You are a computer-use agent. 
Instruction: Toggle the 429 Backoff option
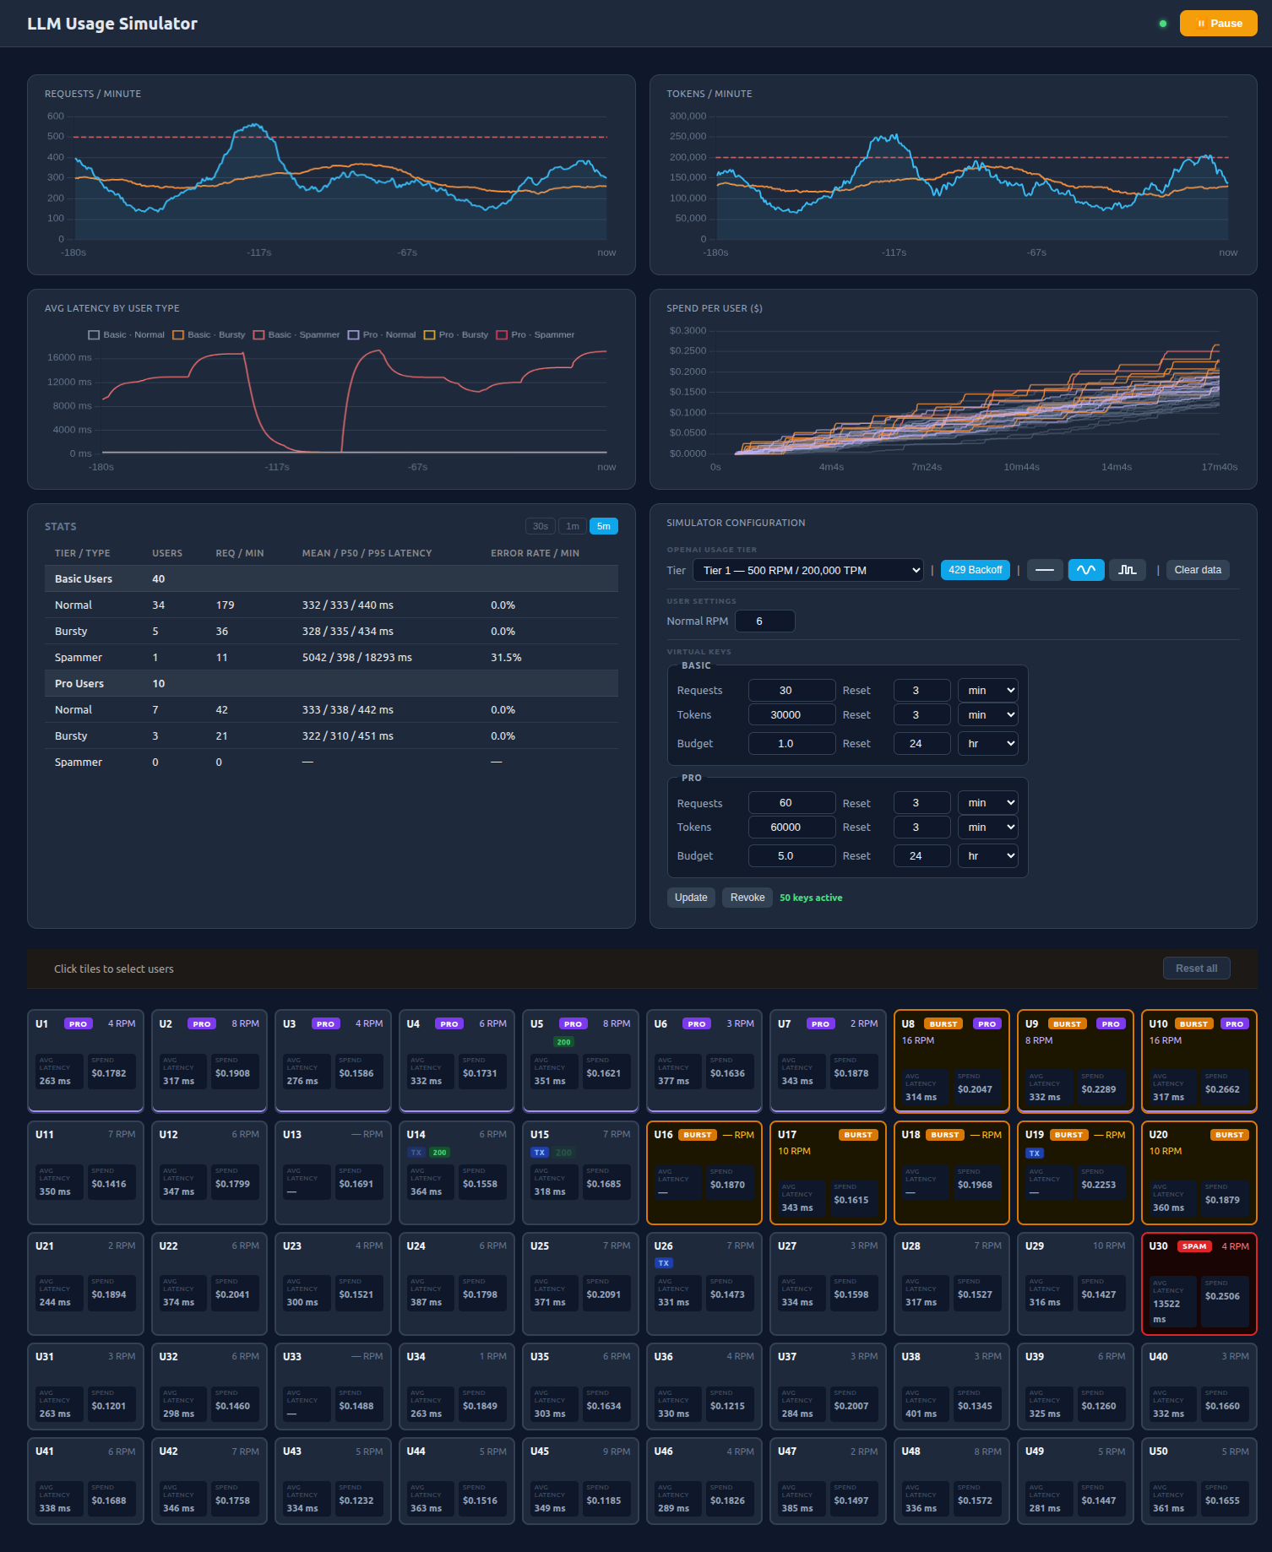pyautogui.click(x=975, y=570)
